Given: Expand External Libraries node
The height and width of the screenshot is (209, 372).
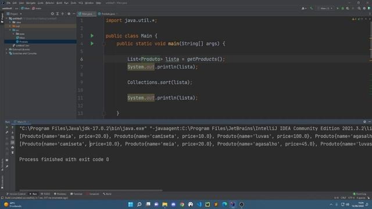Looking at the screenshot, I should (x=7, y=49).
